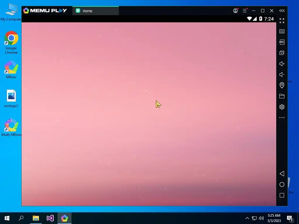Viewport: 299px width, 224px height.
Task: Open the GPS location pin icon
Action: [x=282, y=85]
